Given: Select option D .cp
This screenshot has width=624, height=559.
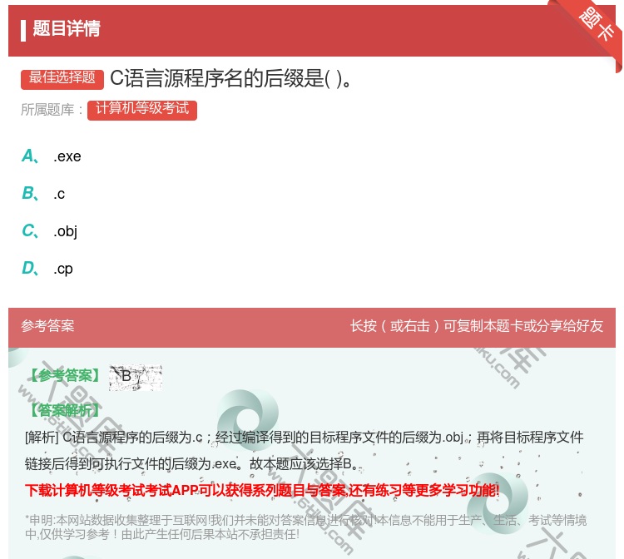Looking at the screenshot, I should 47,269.
